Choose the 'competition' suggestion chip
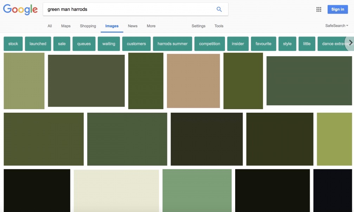 (x=210, y=44)
